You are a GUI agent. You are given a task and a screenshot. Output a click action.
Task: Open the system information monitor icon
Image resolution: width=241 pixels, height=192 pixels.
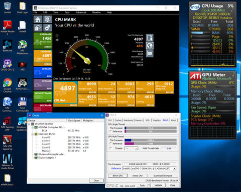click(x=48, y=19)
